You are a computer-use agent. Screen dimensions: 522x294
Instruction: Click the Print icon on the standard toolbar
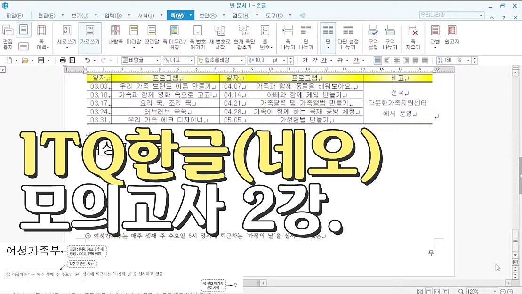point(62,60)
